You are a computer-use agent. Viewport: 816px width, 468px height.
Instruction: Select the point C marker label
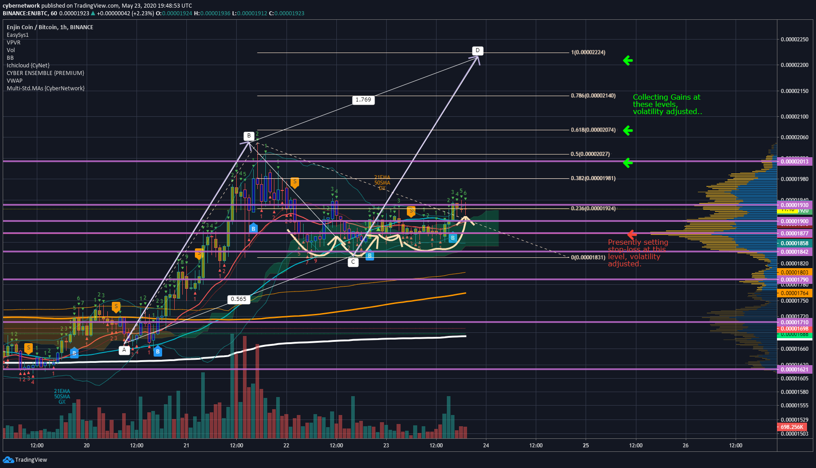(353, 262)
